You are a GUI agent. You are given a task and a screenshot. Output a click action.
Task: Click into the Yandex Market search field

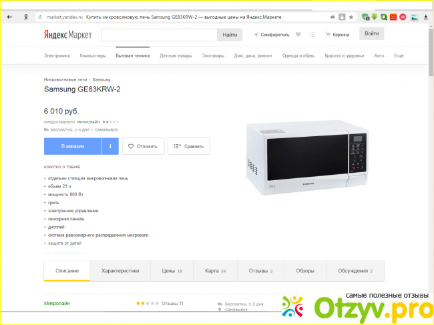click(160, 35)
